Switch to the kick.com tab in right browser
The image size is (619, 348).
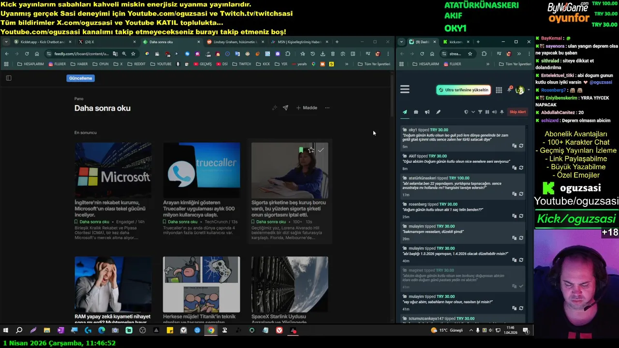click(x=455, y=42)
